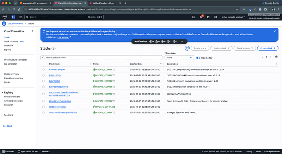282x154 pixels.
Task: Sort by Created time column
Action: 161,64
